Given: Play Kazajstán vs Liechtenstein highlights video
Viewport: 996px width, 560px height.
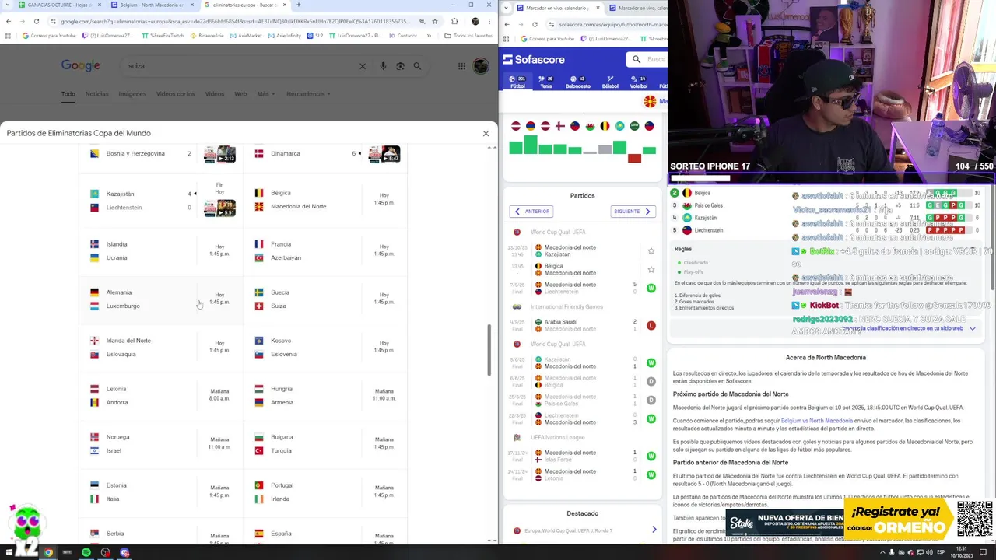Looking at the screenshot, I should [x=219, y=208].
